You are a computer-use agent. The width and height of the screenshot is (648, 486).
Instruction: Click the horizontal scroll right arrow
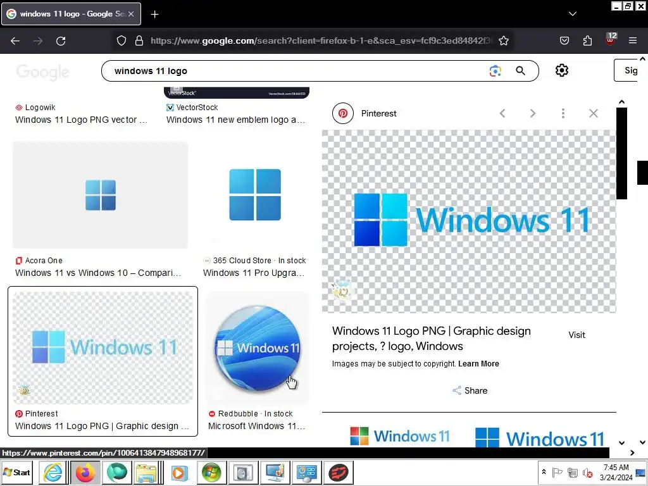tap(632, 453)
